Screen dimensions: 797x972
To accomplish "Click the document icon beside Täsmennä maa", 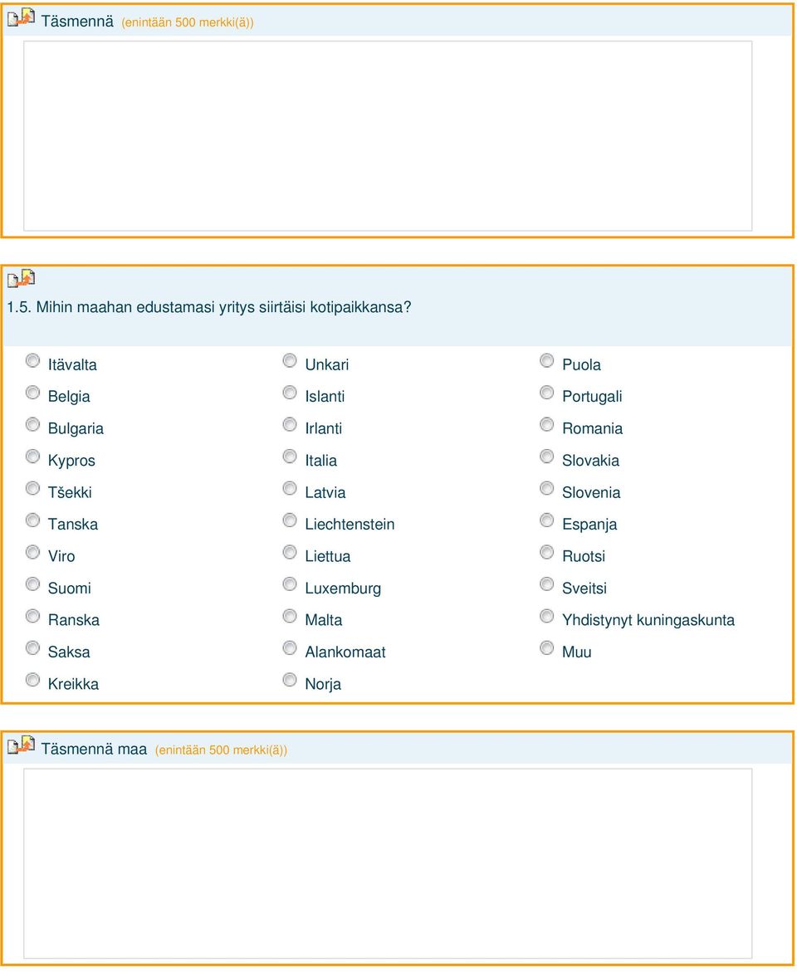I will pos(21,745).
